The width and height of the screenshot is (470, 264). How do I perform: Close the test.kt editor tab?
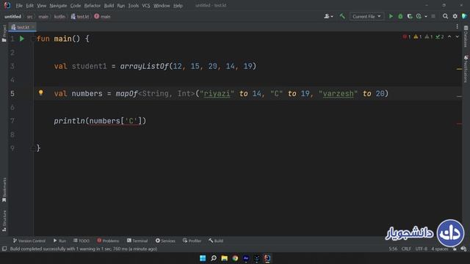click(x=32, y=27)
